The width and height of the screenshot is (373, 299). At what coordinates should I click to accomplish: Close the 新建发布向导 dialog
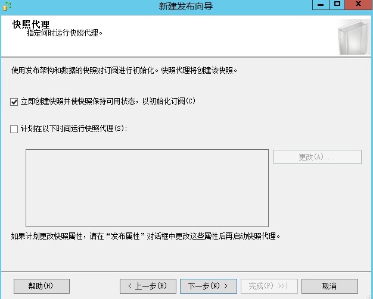tap(359, 5)
